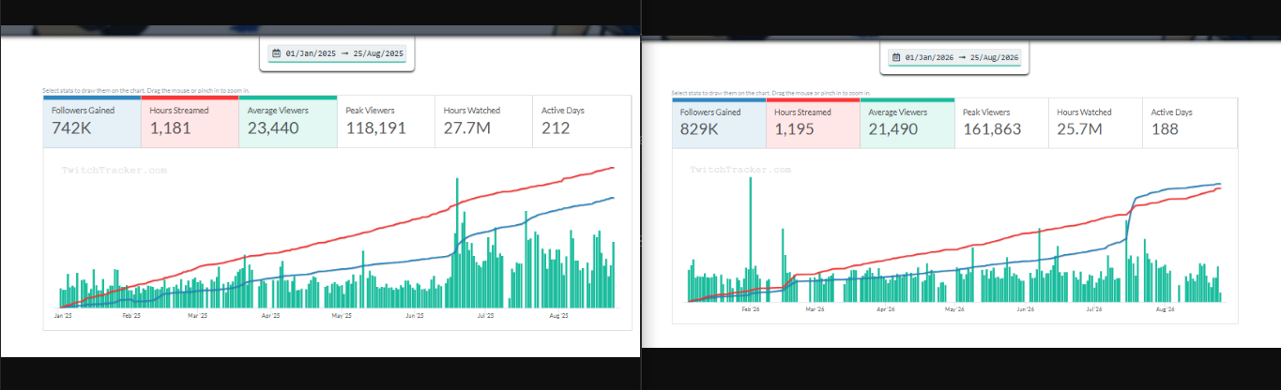Click the Jan '25 axis label

point(64,316)
